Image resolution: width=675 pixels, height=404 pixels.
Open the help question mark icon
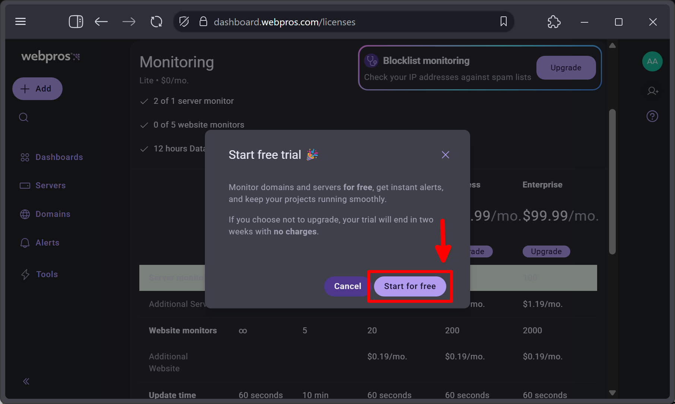(x=652, y=116)
